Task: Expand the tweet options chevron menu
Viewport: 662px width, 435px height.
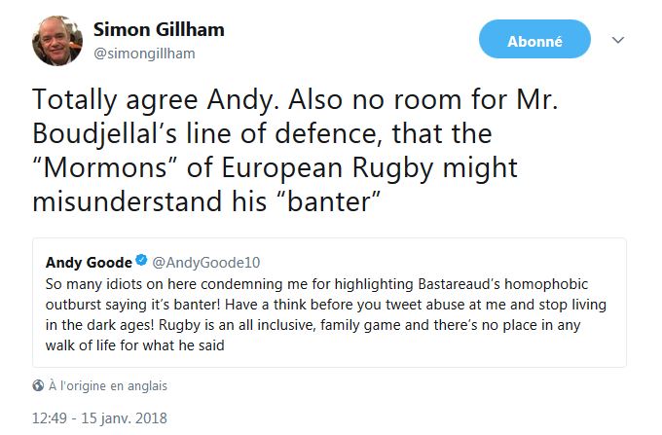Action: (x=617, y=40)
